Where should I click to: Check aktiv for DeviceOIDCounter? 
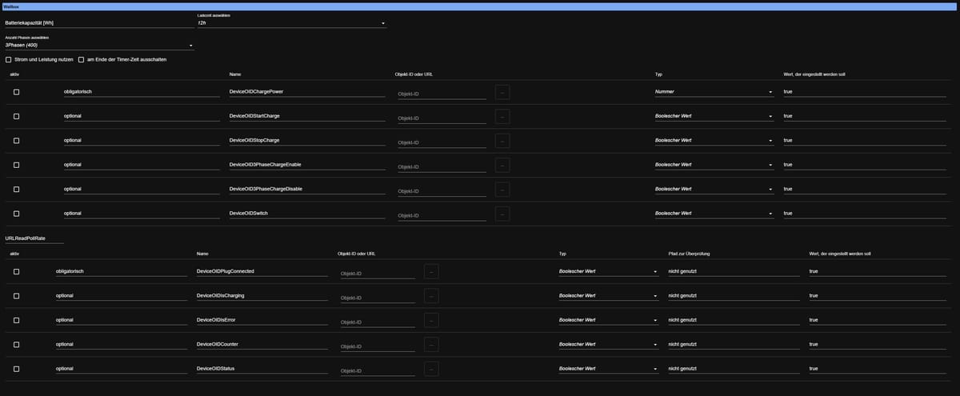pyautogui.click(x=16, y=345)
